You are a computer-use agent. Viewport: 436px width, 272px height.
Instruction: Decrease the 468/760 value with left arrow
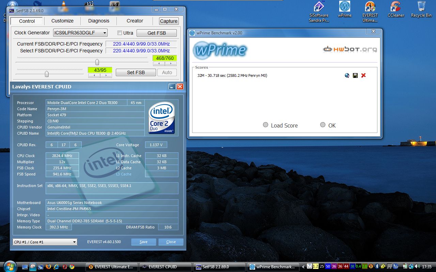tap(159, 64)
